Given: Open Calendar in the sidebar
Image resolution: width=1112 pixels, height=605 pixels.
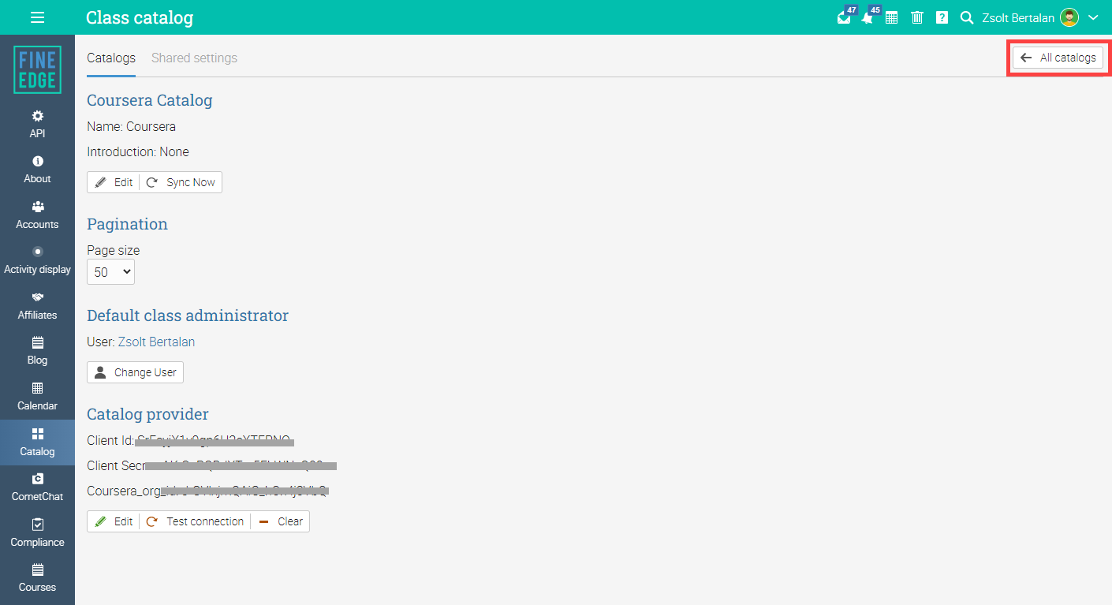Looking at the screenshot, I should click(x=37, y=397).
